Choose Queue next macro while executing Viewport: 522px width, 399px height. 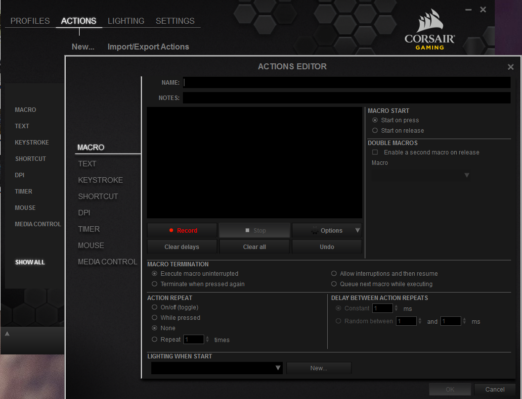[334, 284]
